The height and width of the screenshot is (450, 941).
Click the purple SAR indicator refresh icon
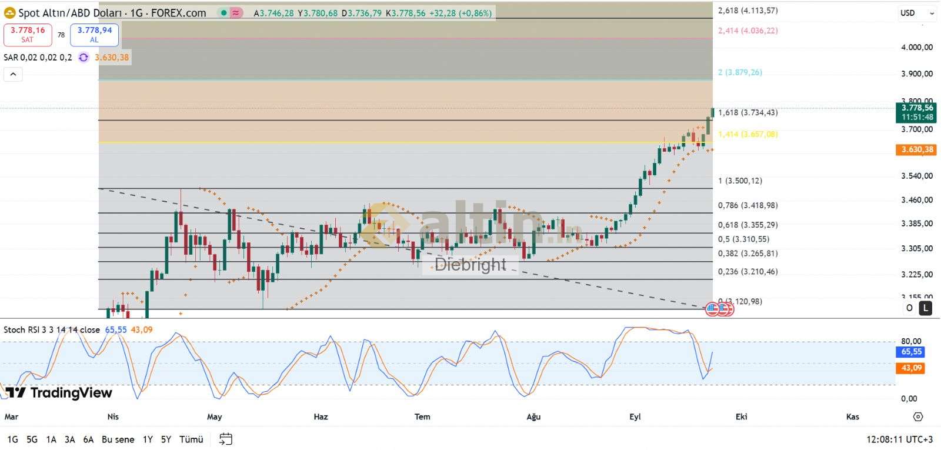click(x=84, y=58)
